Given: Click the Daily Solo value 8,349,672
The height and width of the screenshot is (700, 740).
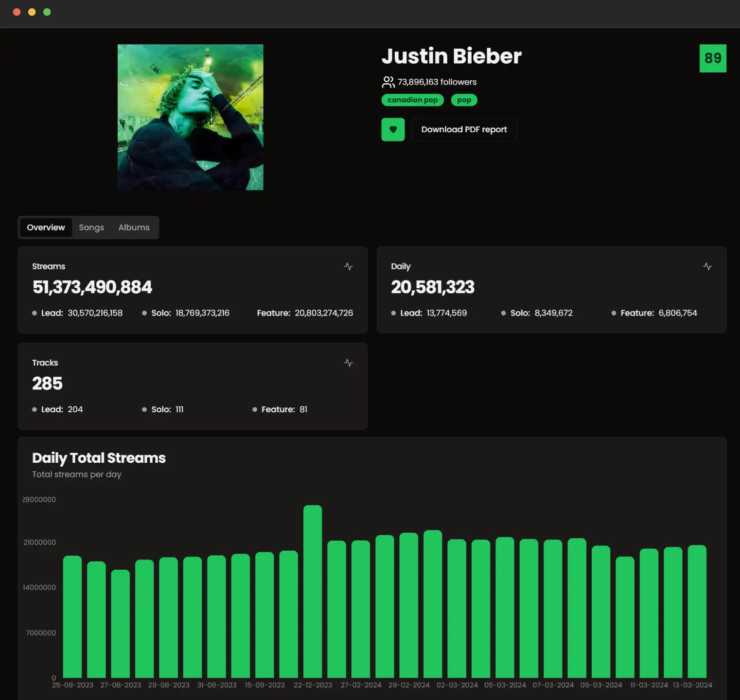Looking at the screenshot, I should pyautogui.click(x=553, y=313).
